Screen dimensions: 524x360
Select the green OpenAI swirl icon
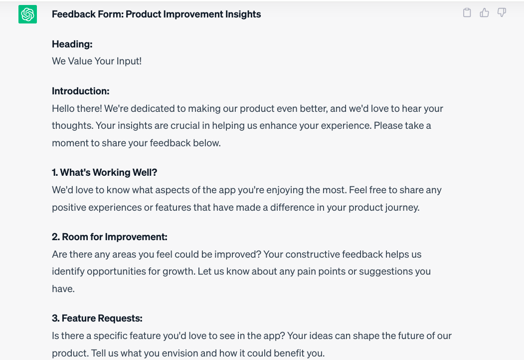coord(27,14)
